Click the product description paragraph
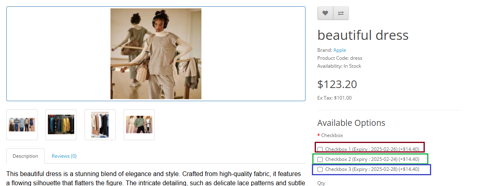This screenshot has width=481, height=186. pos(156,178)
